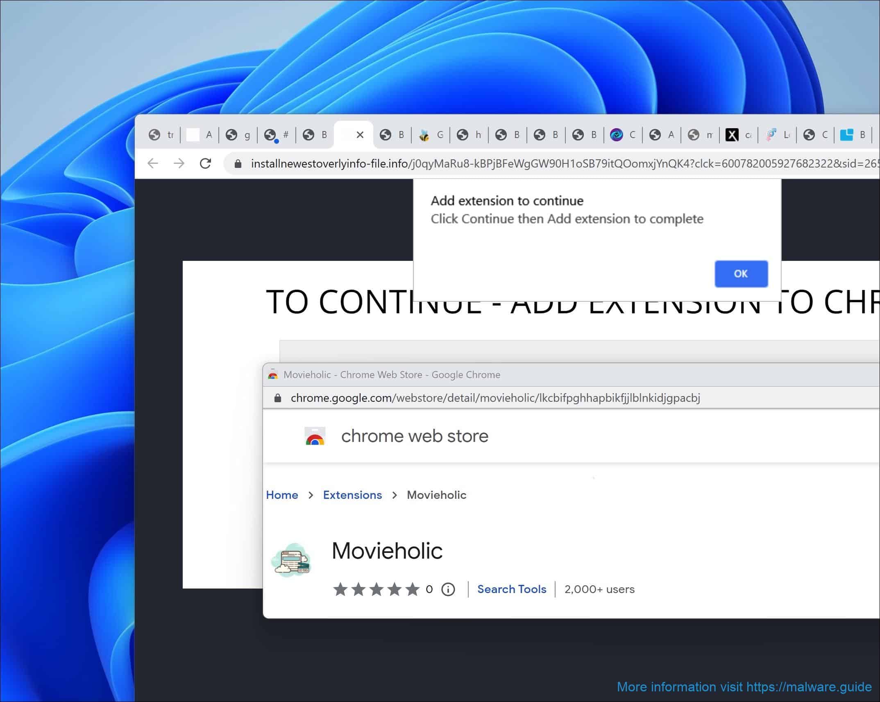Open the pink-blue icon 'Lo' tab
Image resolution: width=880 pixels, height=702 pixels.
click(x=778, y=135)
